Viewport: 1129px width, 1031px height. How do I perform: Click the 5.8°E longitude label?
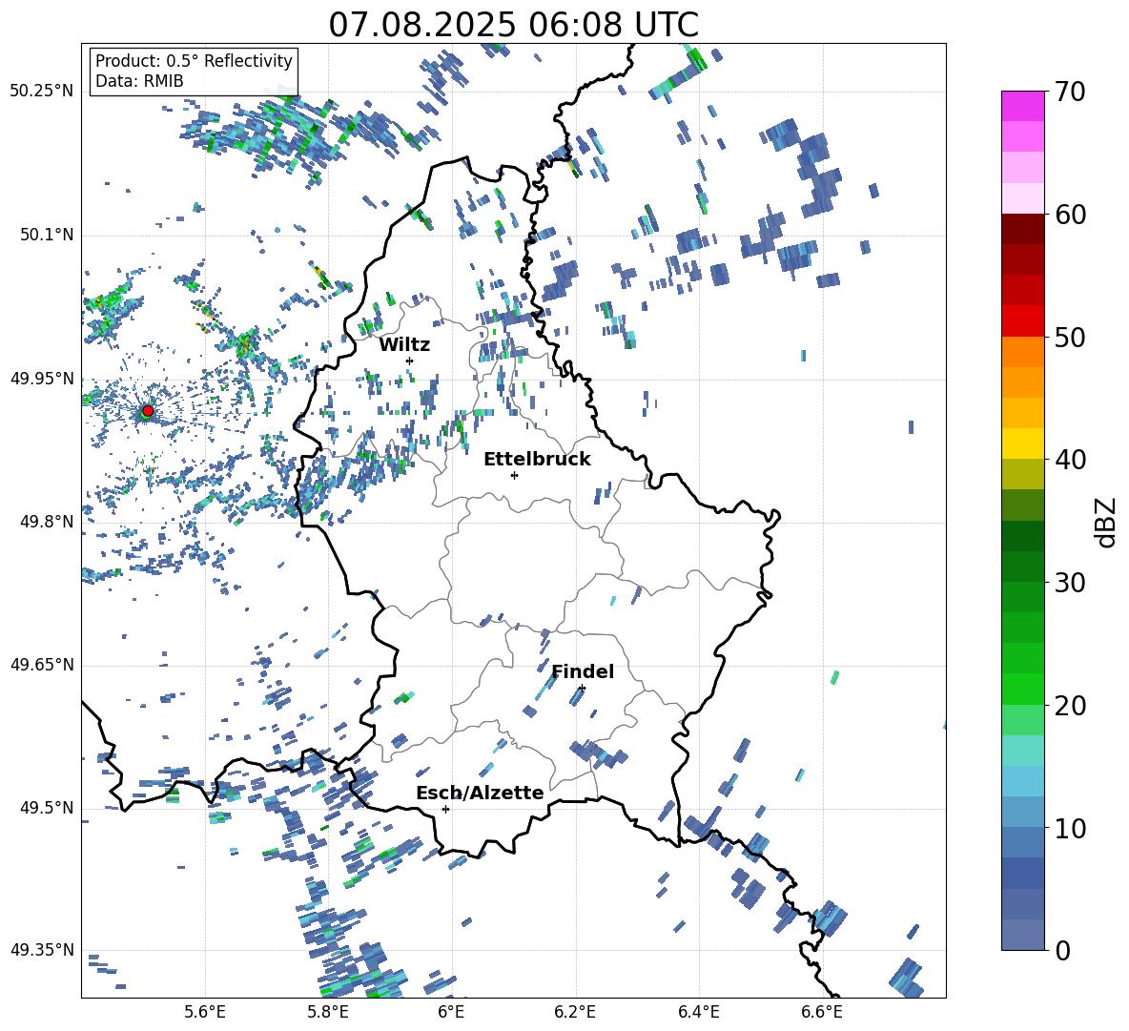coord(328,1012)
